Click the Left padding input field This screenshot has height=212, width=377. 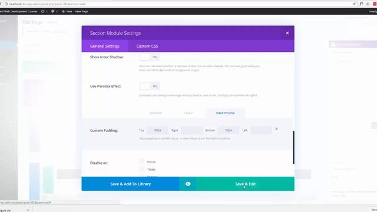(260, 130)
